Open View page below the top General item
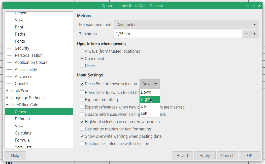The height and width of the screenshot is (164, 265). (19, 20)
